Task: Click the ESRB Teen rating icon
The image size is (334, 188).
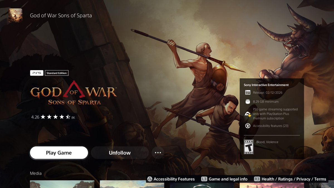Action: 249,147
